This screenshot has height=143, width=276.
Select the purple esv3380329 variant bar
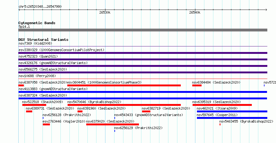pyautogui.click(x=143, y=53)
